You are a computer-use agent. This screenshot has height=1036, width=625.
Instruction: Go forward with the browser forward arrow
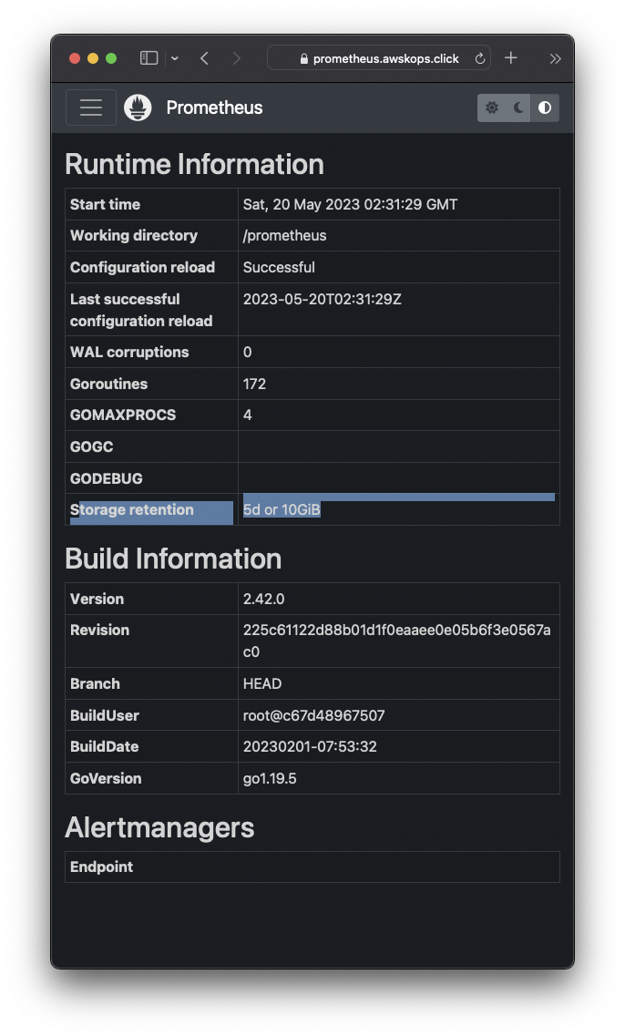point(237,58)
